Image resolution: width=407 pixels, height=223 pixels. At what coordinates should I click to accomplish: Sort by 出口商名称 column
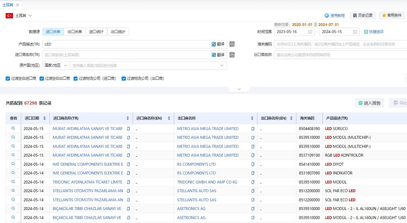coord(252,118)
